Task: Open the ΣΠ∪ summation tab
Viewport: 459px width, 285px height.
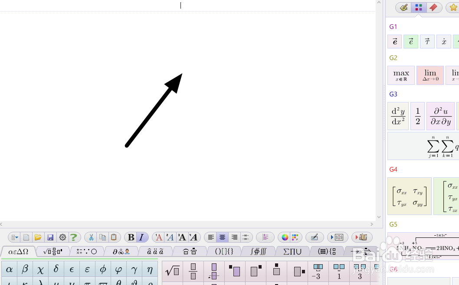Action: (292, 251)
